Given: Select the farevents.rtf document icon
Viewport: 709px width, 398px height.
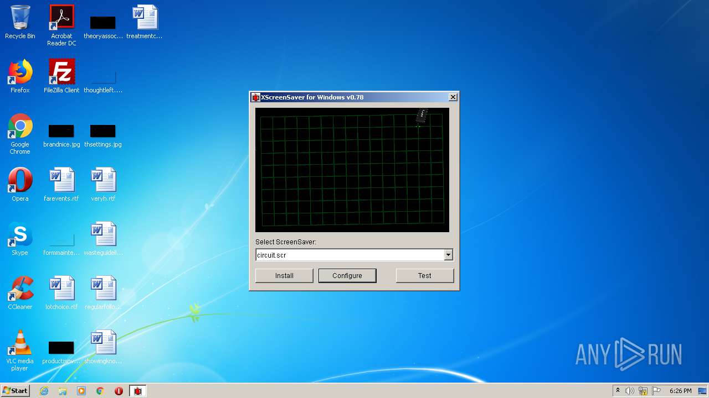Looking at the screenshot, I should [x=61, y=185].
